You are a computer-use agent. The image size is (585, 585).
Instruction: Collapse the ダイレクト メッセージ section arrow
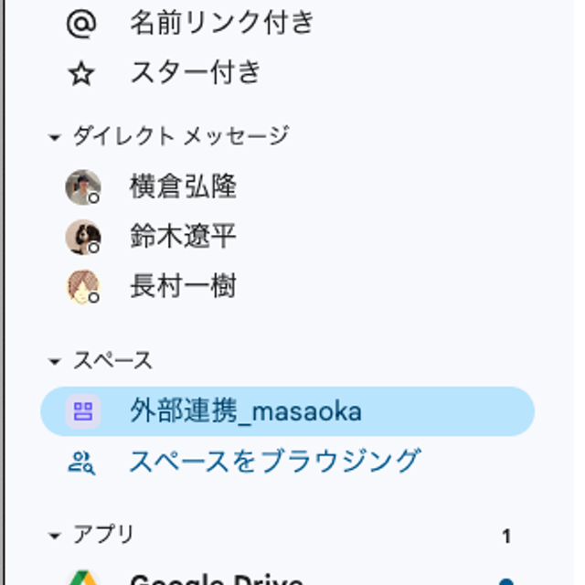(55, 137)
